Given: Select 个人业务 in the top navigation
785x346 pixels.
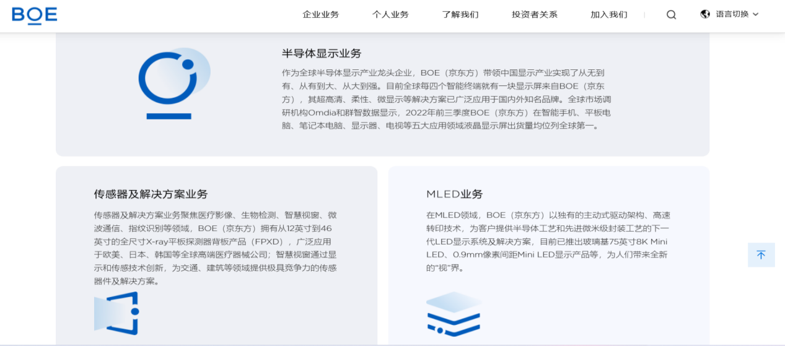Looking at the screenshot, I should pyautogui.click(x=390, y=15).
